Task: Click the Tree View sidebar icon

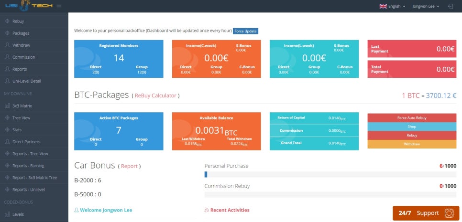Action: tap(7, 117)
